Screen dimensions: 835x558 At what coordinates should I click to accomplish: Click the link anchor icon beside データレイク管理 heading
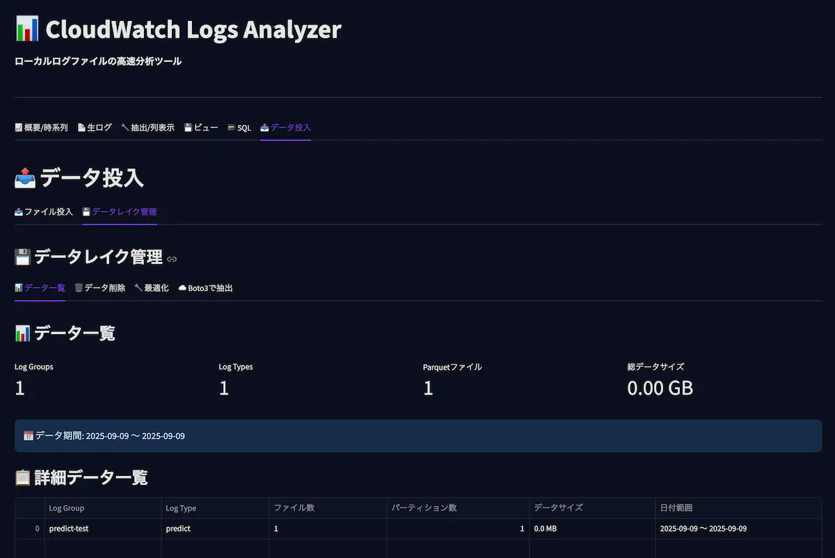[172, 259]
